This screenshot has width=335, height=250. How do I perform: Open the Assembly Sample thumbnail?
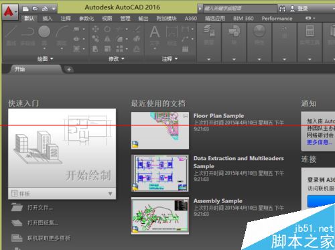click(160, 216)
